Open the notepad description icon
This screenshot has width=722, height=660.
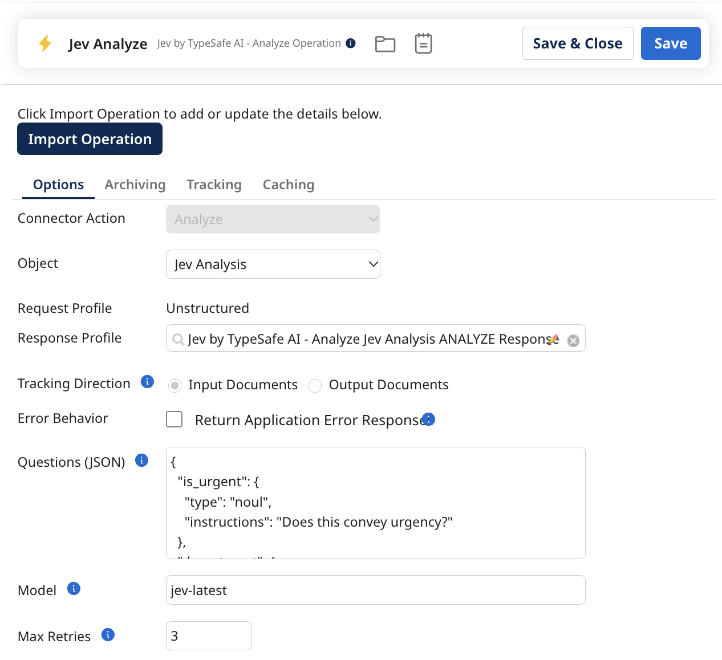tap(423, 43)
